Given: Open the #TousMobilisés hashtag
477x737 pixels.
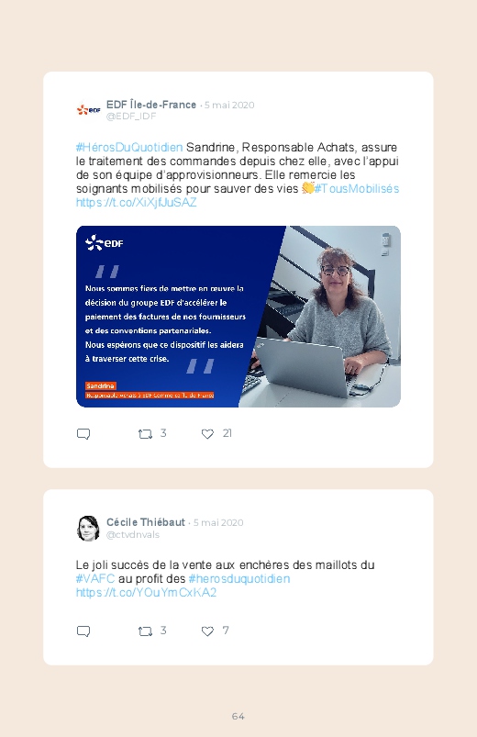Looking at the screenshot, I should tap(357, 189).
